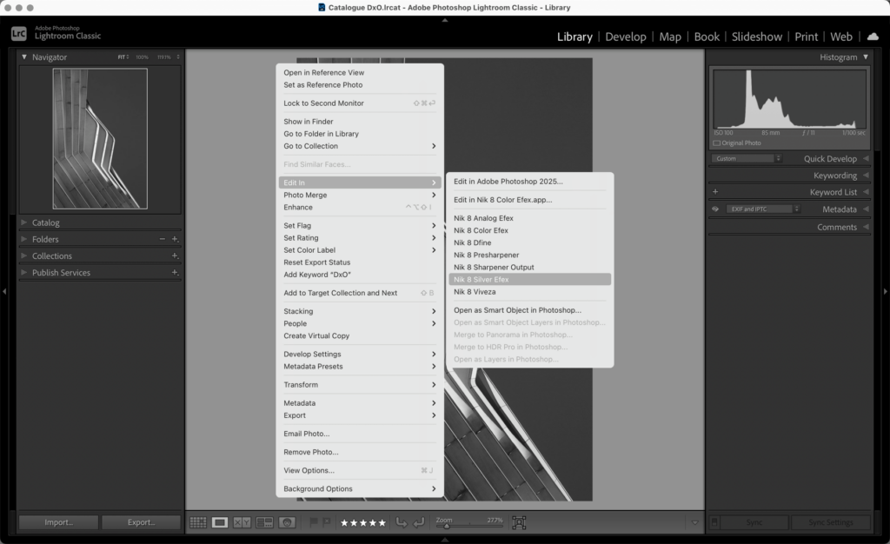Expand the Folders panel
Screen dimensions: 890x544
tap(23, 239)
